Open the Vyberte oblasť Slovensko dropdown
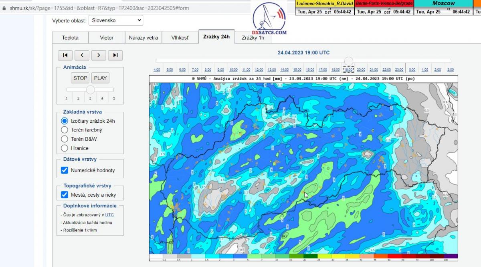Image resolution: width=481 pixels, height=267 pixels. tap(115, 20)
